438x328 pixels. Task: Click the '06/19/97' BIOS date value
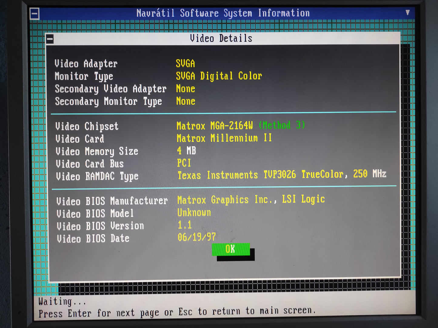tap(197, 237)
